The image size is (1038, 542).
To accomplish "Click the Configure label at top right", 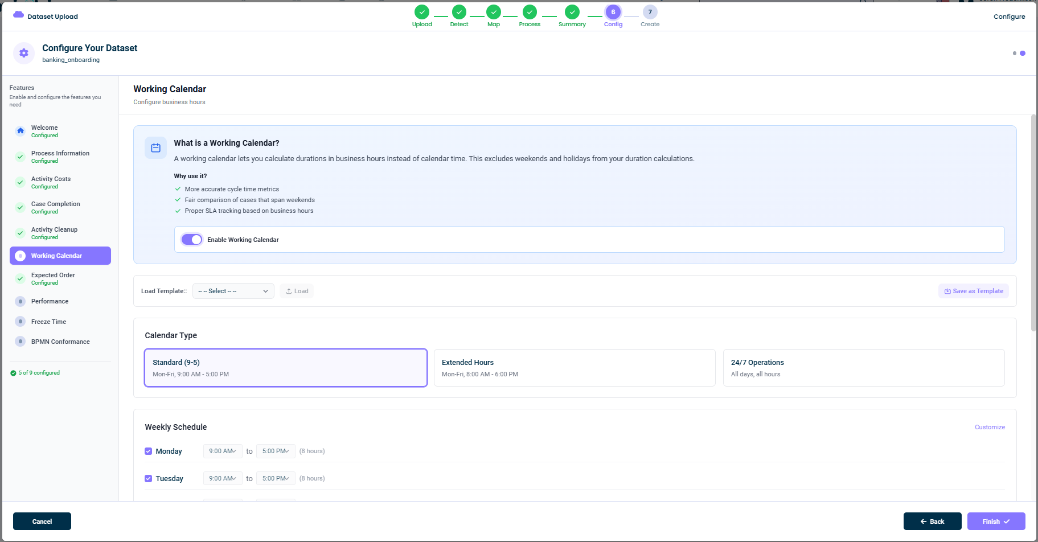I will [1009, 17].
